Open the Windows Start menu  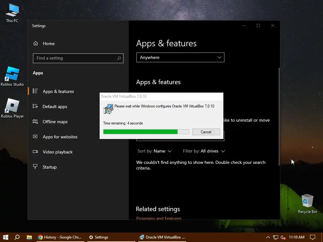pyautogui.click(x=6, y=237)
